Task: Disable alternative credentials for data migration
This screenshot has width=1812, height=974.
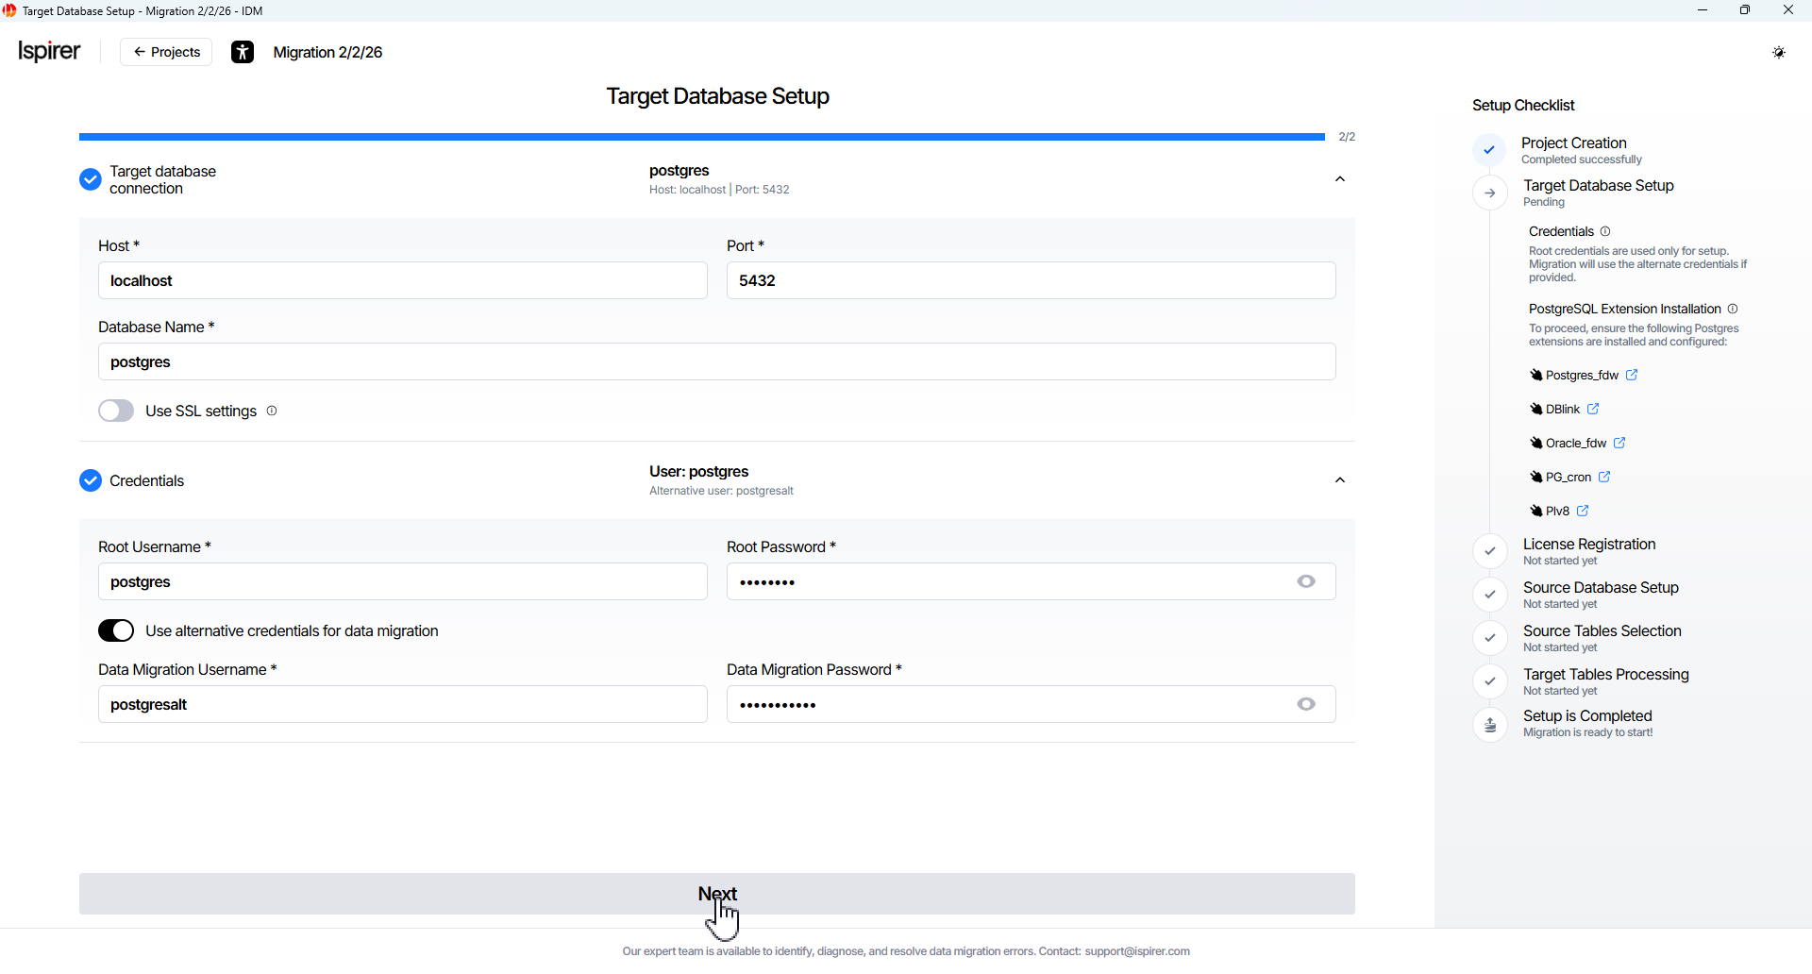Action: tap(116, 630)
